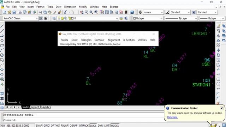
Task: Switch to the Layout2 tab
Action: coord(46,107)
